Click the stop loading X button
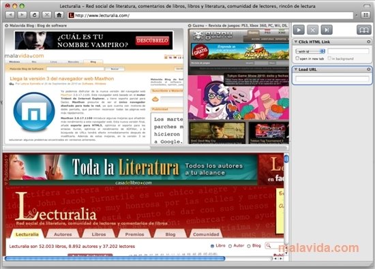This screenshot has width=375, height=269. coord(46,15)
